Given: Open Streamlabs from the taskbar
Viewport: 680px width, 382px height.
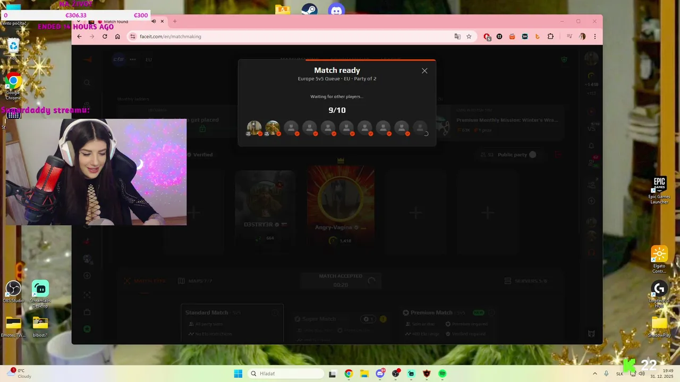Looking at the screenshot, I should point(411,374).
